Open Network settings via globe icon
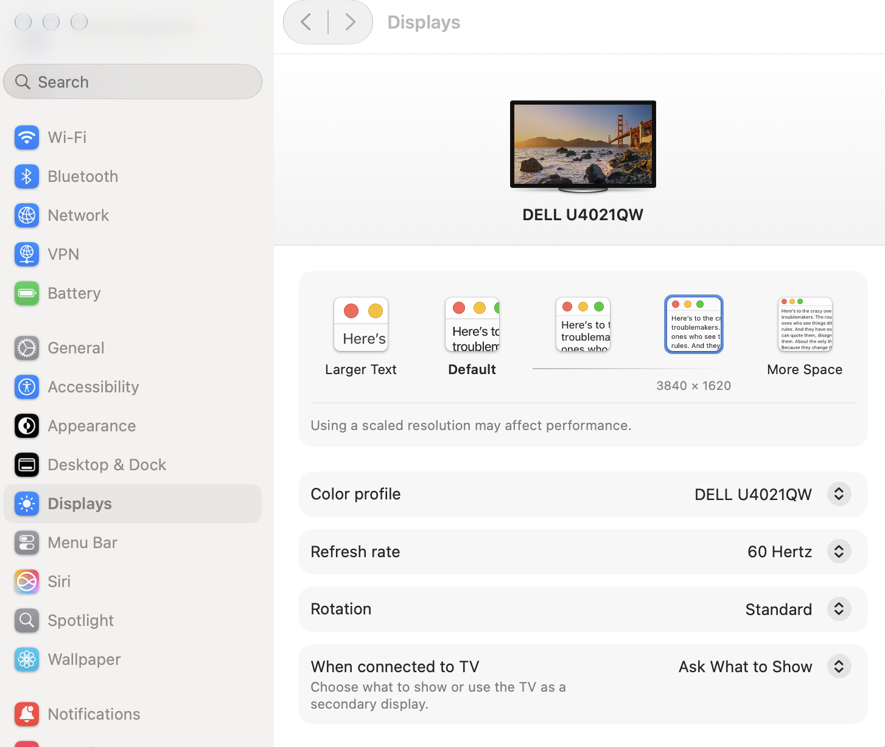The width and height of the screenshot is (885, 747). click(x=27, y=215)
